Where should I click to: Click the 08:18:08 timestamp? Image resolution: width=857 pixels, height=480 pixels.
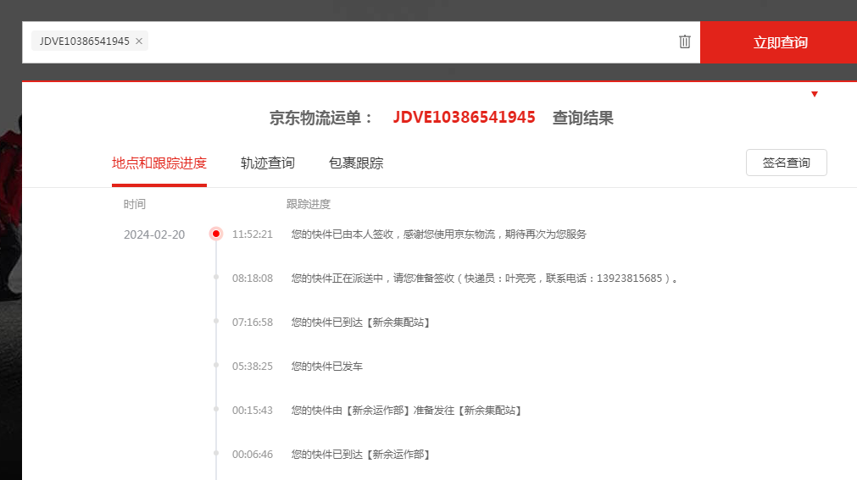click(253, 279)
